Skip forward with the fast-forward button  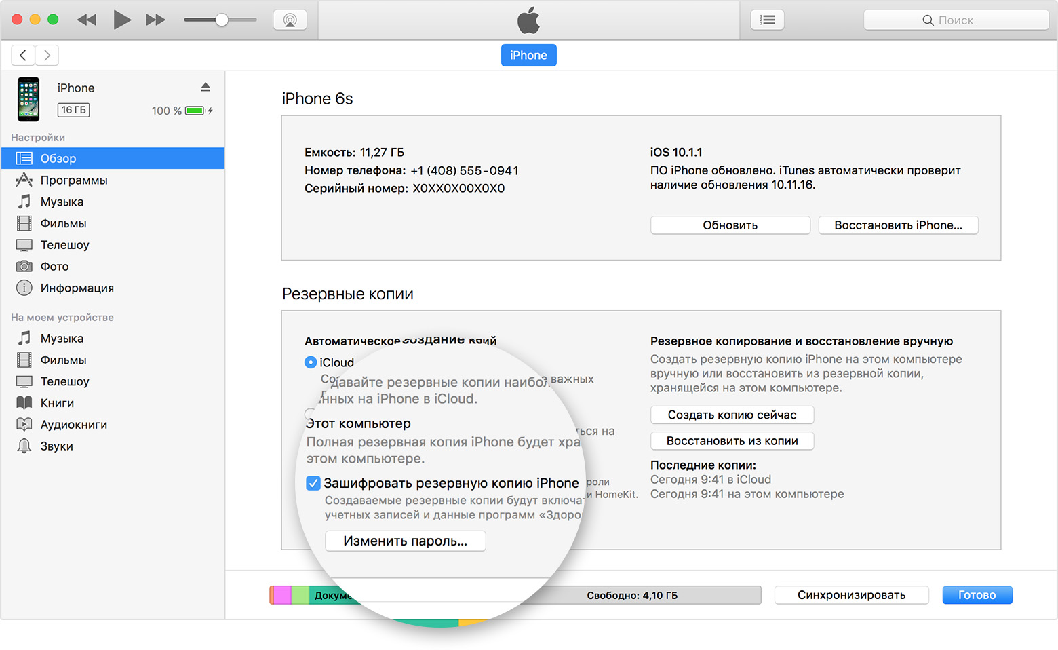click(x=155, y=20)
